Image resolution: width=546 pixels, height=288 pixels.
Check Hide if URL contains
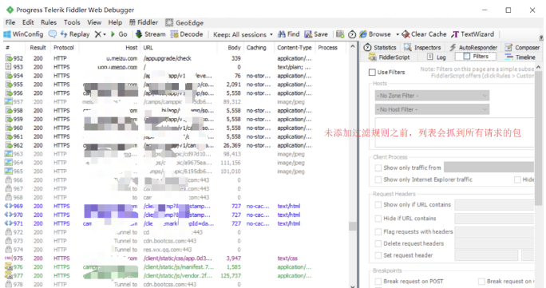tap(378, 219)
